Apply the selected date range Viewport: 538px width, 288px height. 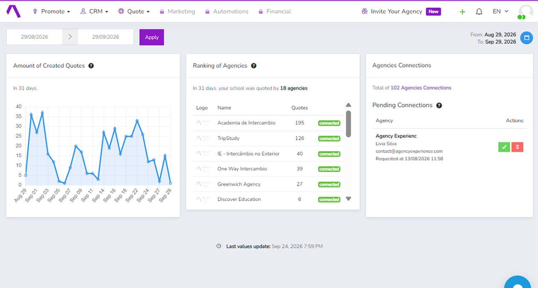click(152, 37)
